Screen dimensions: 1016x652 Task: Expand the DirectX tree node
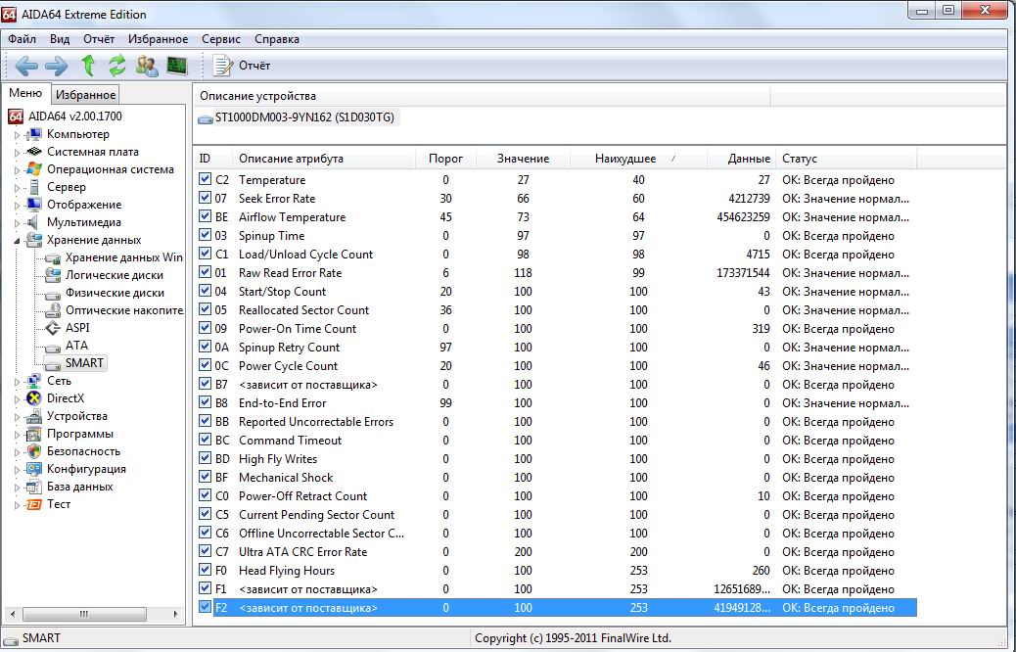click(x=17, y=399)
